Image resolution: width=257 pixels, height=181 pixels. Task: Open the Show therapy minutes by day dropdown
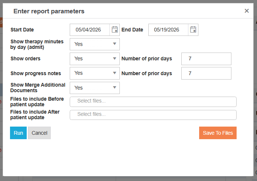95,44
